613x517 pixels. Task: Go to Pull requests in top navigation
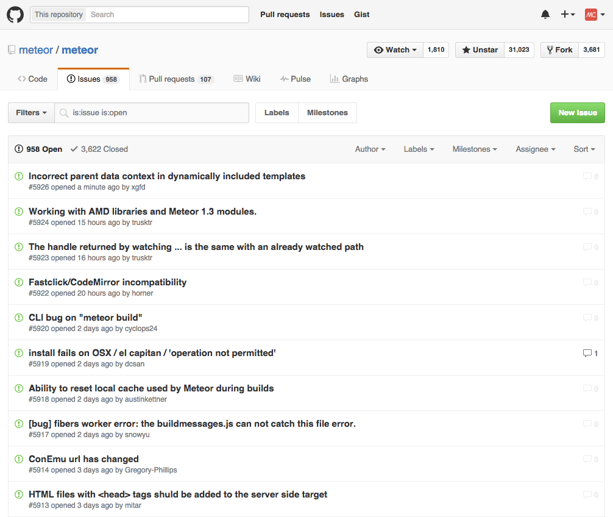pyautogui.click(x=285, y=15)
